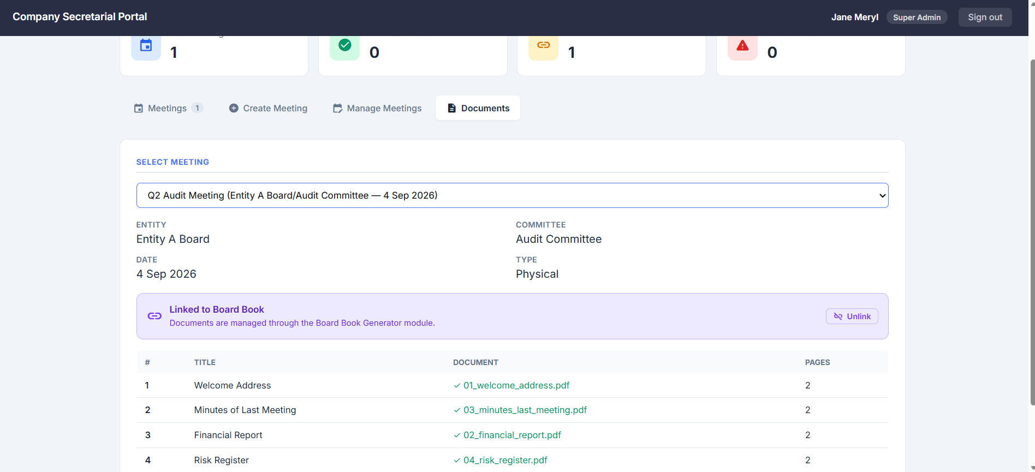
Task: Click the red warning triangle stat icon
Action: click(742, 46)
